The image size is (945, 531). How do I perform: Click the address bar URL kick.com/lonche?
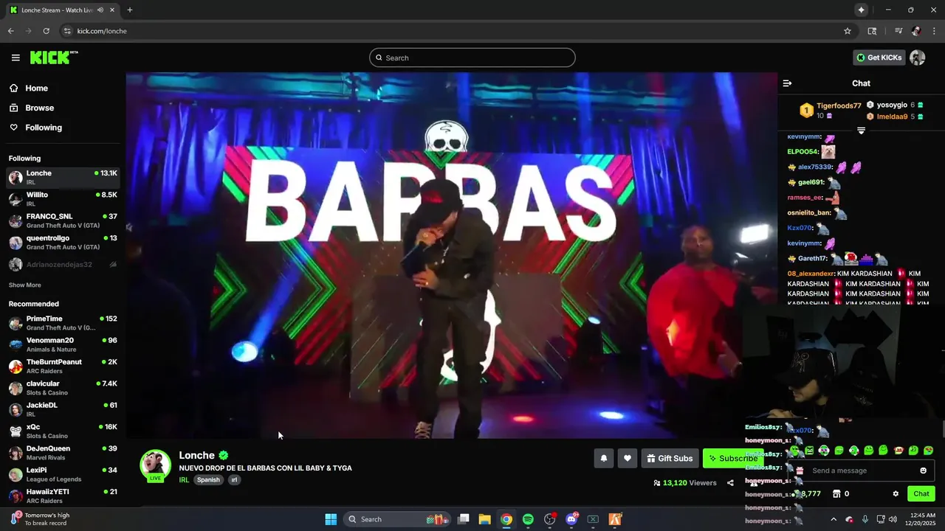point(102,31)
